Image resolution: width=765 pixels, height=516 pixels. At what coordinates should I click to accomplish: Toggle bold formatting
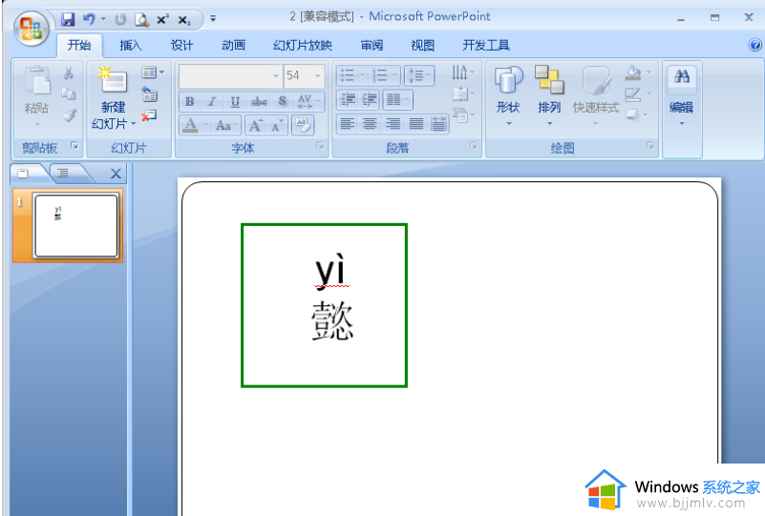click(x=190, y=101)
